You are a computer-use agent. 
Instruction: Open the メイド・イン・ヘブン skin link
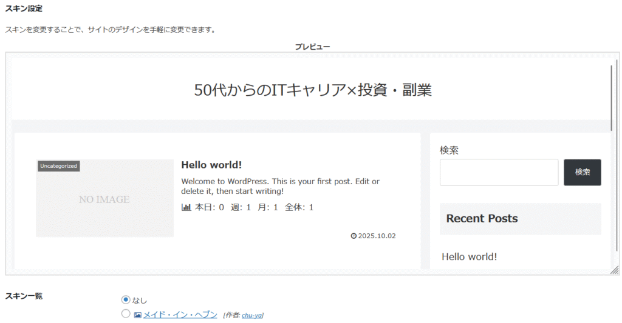pos(180,315)
